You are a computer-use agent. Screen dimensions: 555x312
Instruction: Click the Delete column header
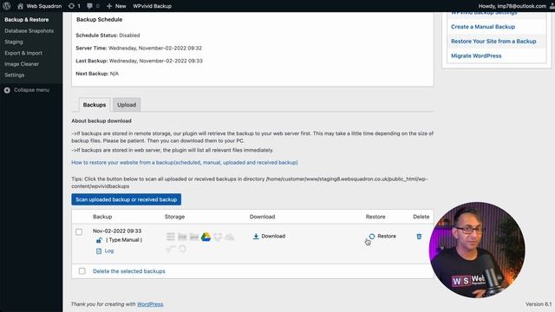[x=421, y=217]
